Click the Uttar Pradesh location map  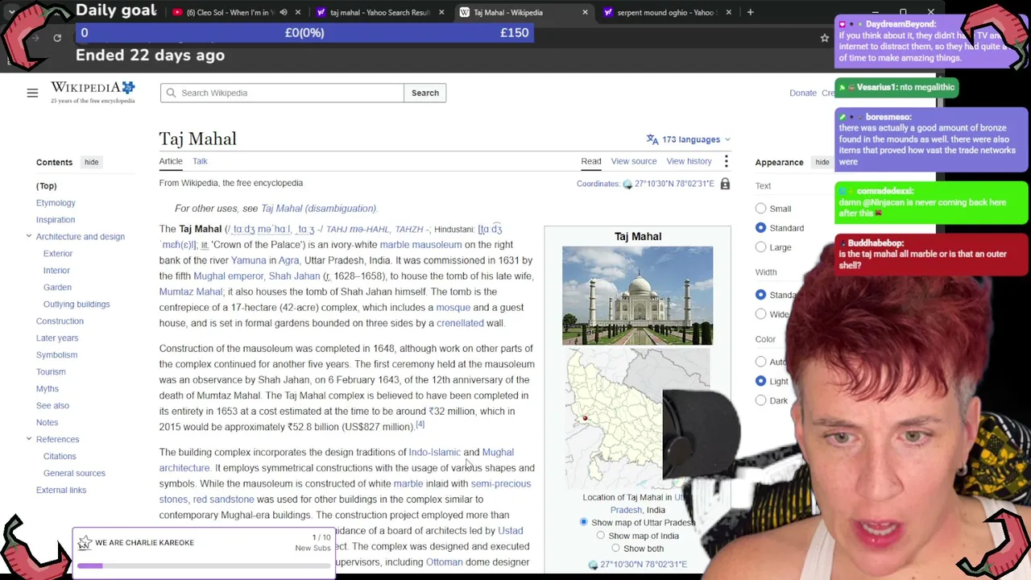[636, 417]
